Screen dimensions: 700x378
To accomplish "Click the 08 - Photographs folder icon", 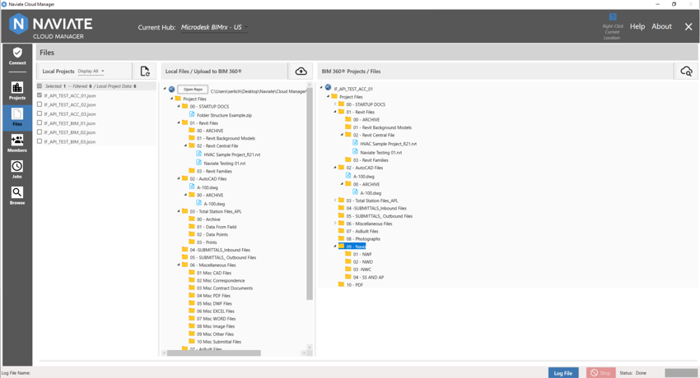I will (x=342, y=238).
